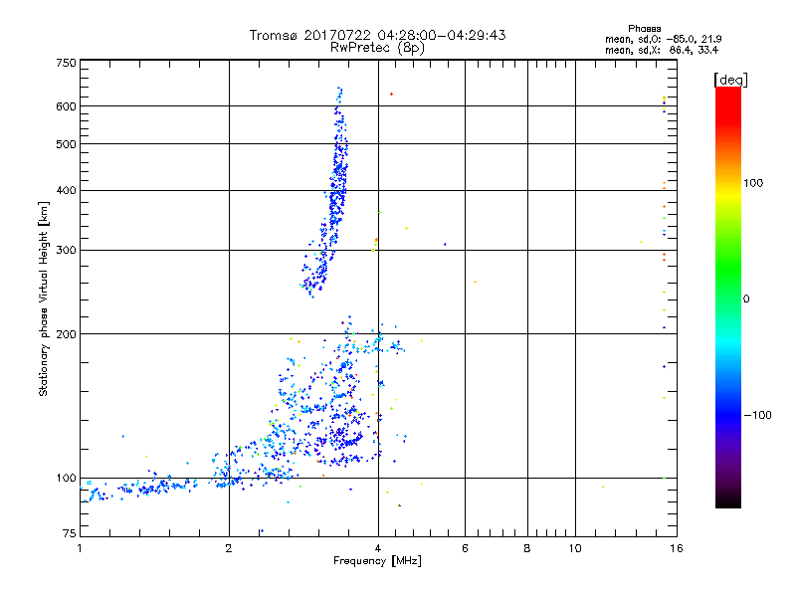796x597 pixels.
Task: Click the y-axis tick label '750'
Action: (x=66, y=63)
